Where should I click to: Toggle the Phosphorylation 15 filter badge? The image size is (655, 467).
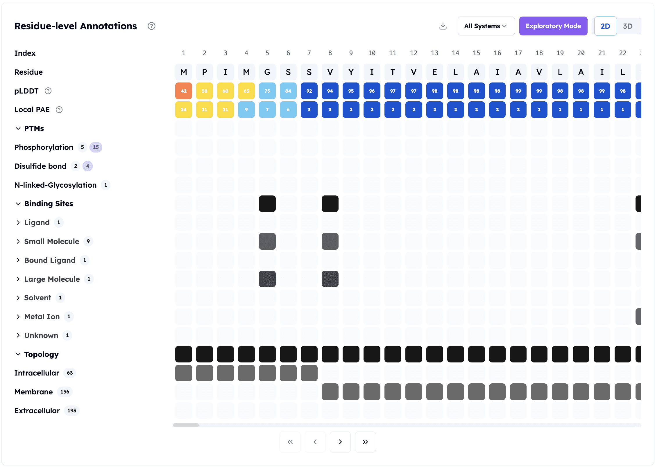tap(96, 147)
